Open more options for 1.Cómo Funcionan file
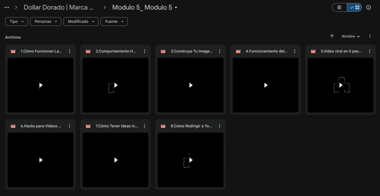The height and width of the screenshot is (196, 380). (69, 51)
